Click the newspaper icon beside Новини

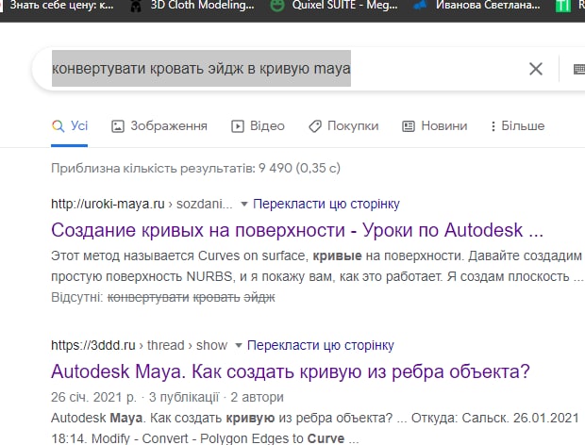(x=409, y=126)
